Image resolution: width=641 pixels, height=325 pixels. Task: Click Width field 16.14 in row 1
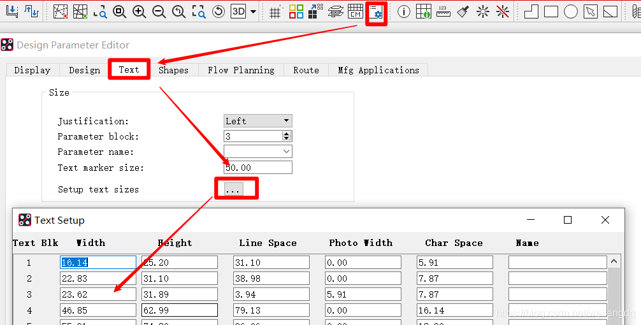pyautogui.click(x=98, y=263)
